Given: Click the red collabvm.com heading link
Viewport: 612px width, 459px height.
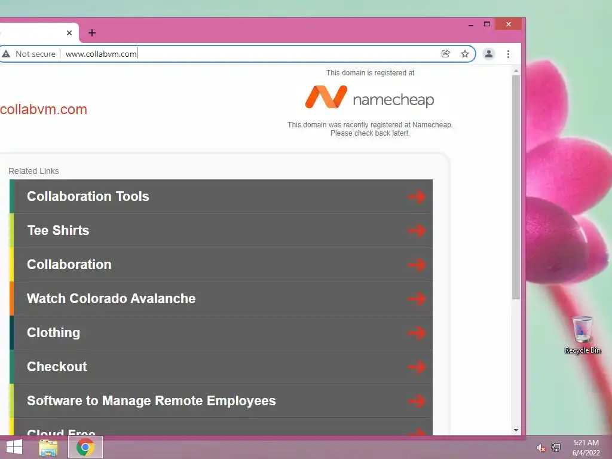Looking at the screenshot, I should pyautogui.click(x=43, y=110).
